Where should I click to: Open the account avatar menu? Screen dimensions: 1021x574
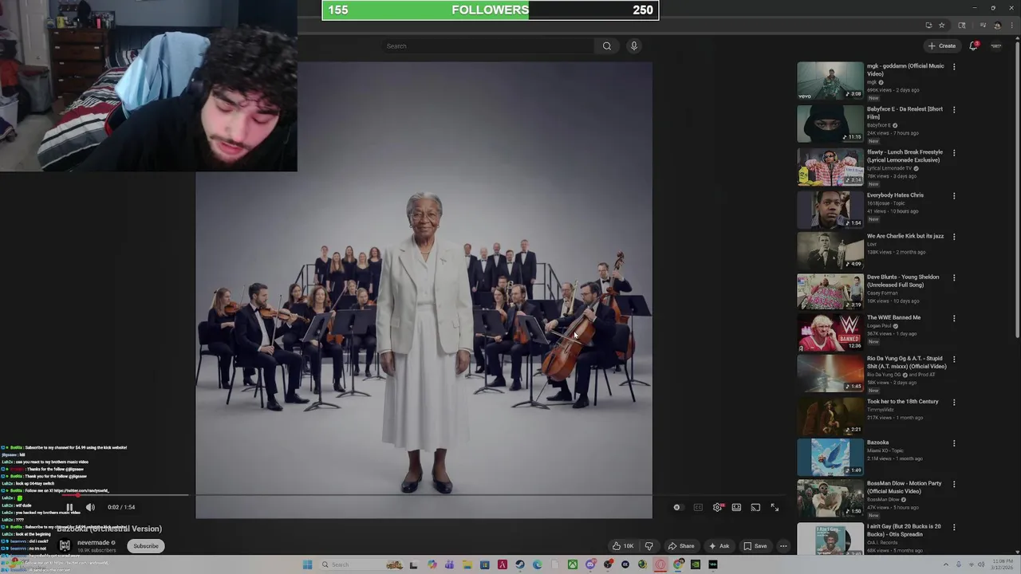(x=996, y=46)
